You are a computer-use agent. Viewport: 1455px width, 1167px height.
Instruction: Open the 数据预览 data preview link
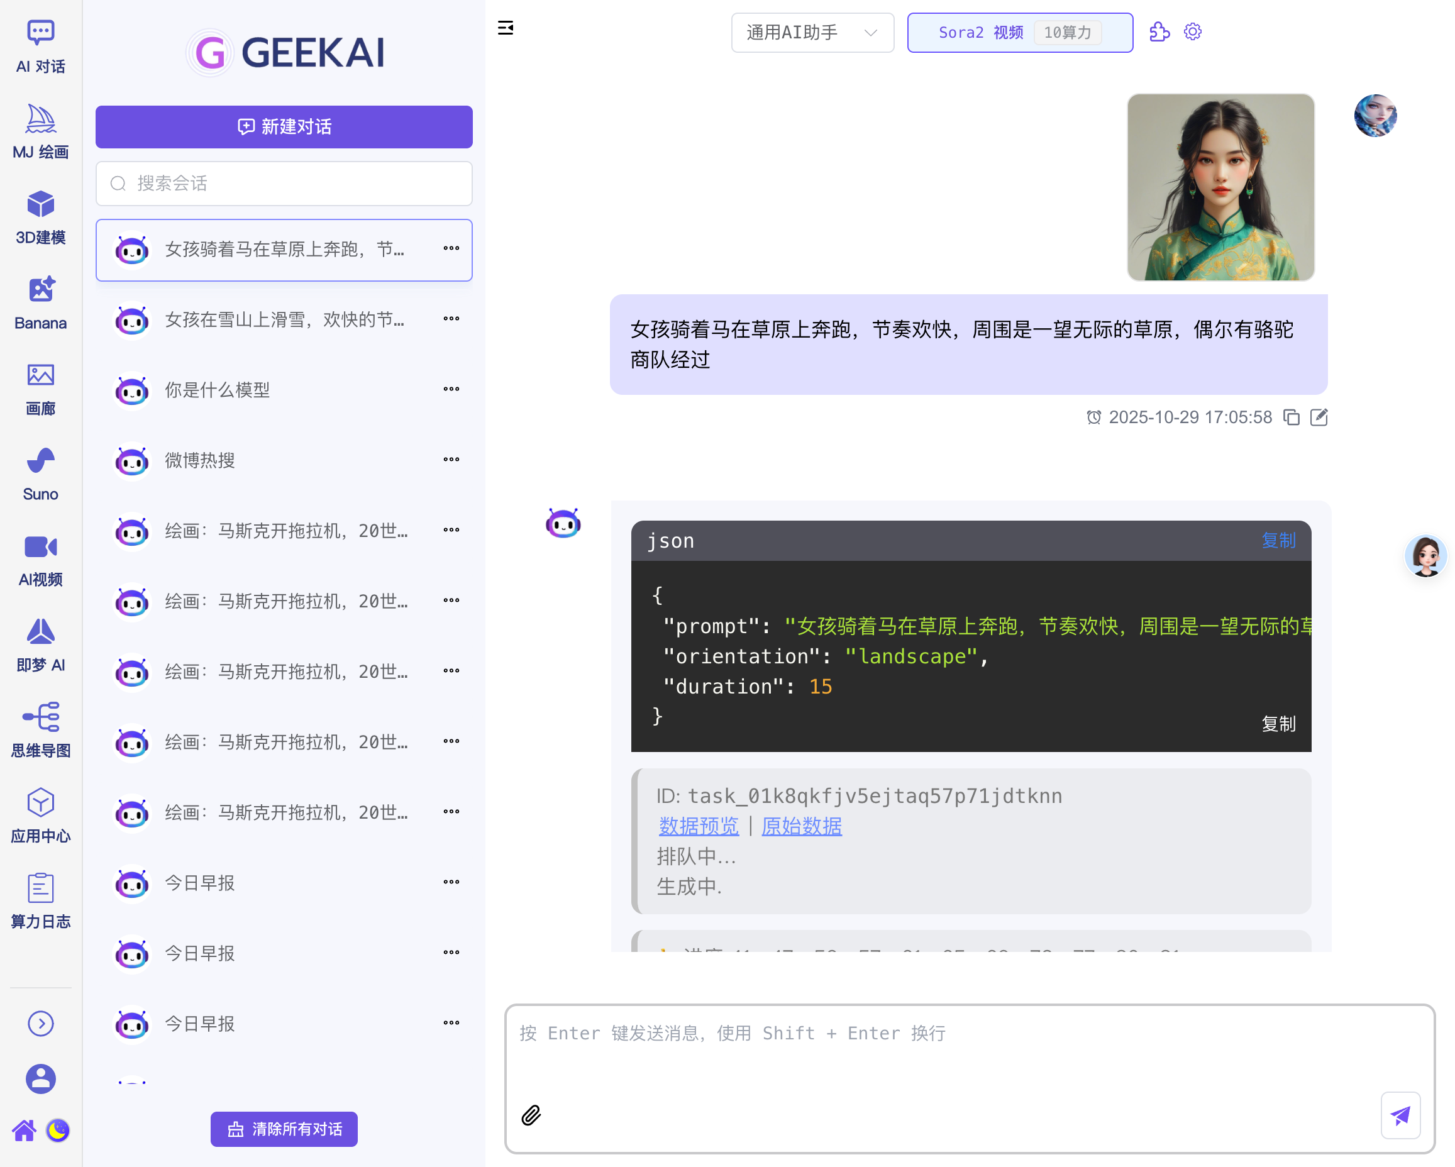pyautogui.click(x=699, y=826)
